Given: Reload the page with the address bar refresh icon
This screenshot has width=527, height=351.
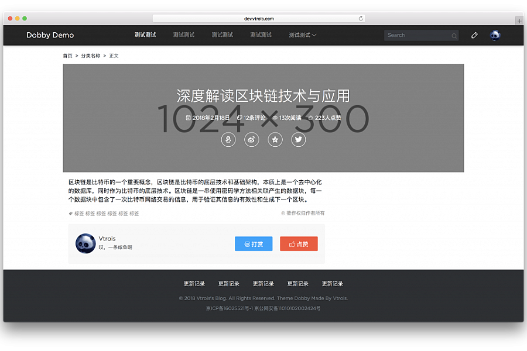Looking at the screenshot, I should coord(361,19).
